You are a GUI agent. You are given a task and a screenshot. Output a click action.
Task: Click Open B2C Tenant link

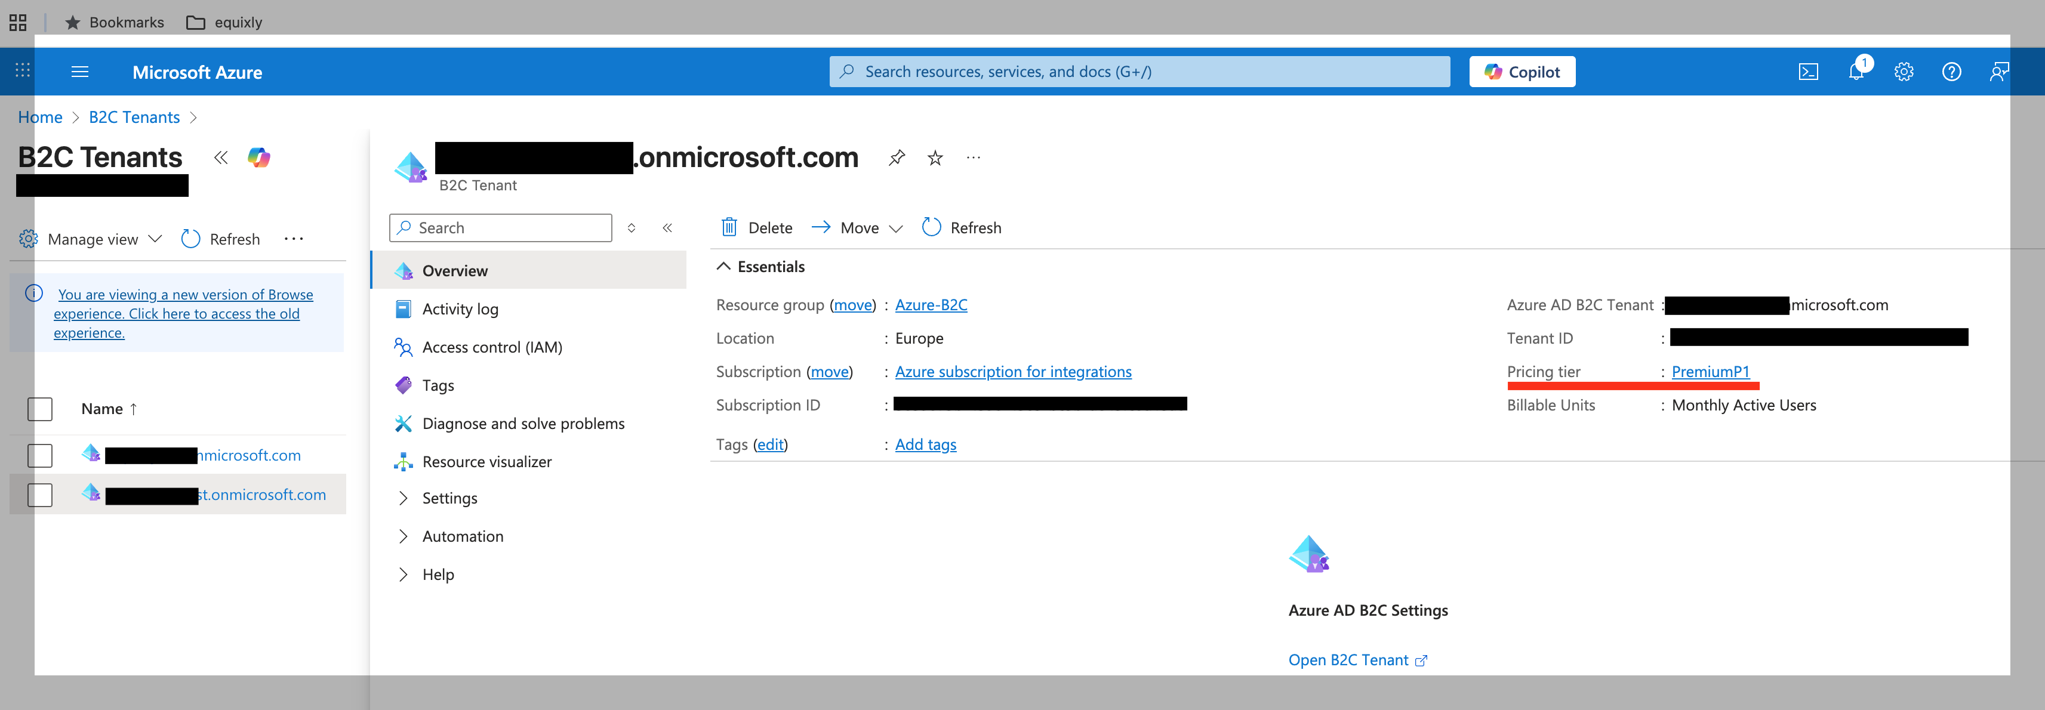point(1357,660)
